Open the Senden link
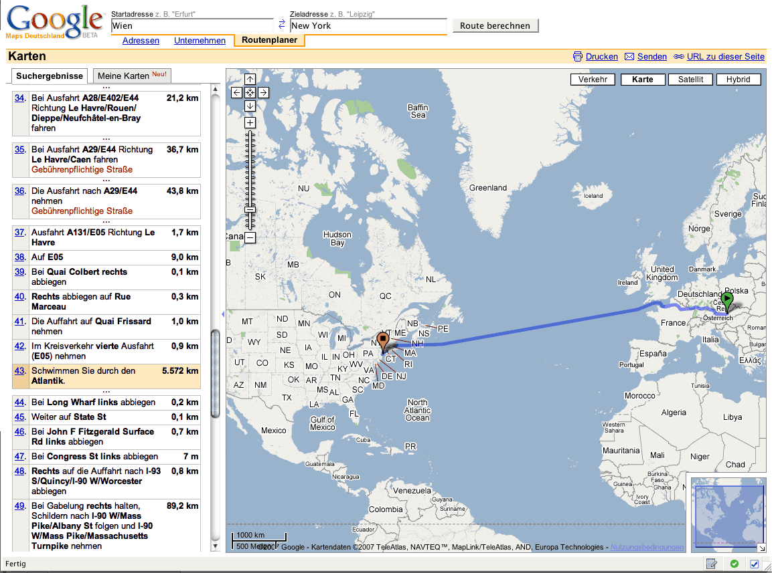Viewport: 772px width, 573px height. click(652, 57)
